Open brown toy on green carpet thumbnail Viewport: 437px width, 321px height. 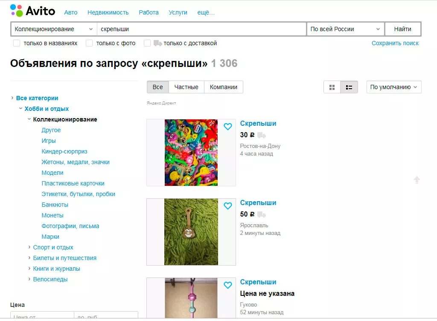191,232
